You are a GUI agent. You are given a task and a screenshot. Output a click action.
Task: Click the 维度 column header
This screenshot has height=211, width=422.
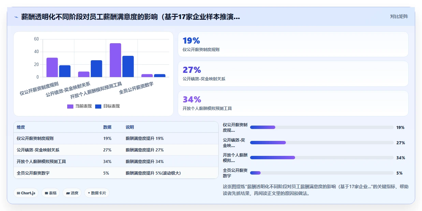(21, 127)
